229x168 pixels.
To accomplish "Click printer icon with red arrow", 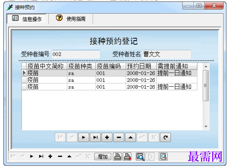I will (127, 157).
